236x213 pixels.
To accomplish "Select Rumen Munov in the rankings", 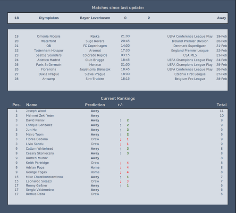I will tap(37, 158).
